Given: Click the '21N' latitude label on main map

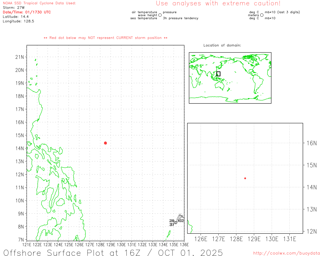Looking at the screenshot, I should [x=19, y=57].
